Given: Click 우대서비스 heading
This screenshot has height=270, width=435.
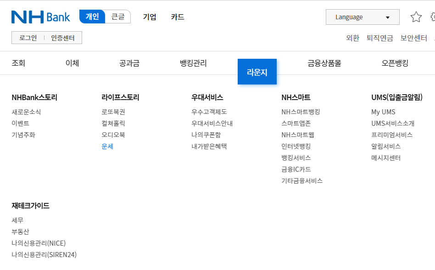Looking at the screenshot, I should (207, 97).
